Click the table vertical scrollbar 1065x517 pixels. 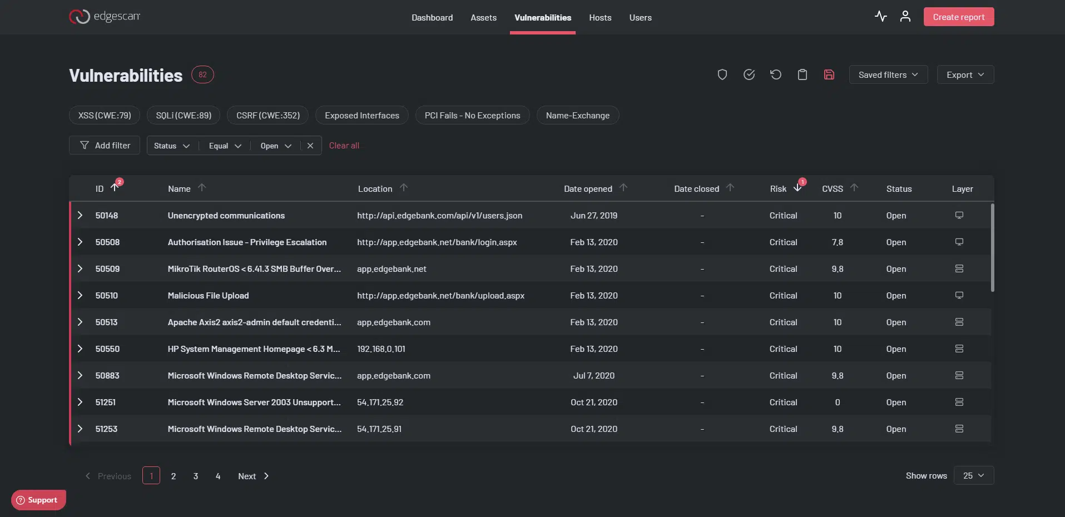[x=992, y=248]
